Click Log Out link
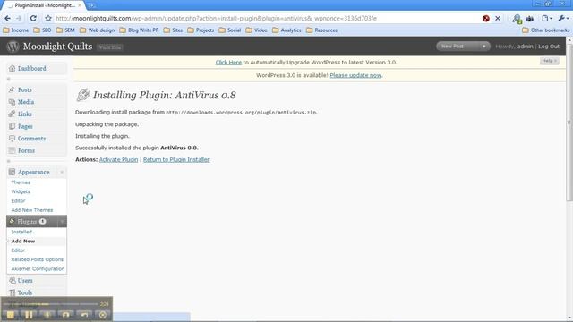 (x=549, y=47)
